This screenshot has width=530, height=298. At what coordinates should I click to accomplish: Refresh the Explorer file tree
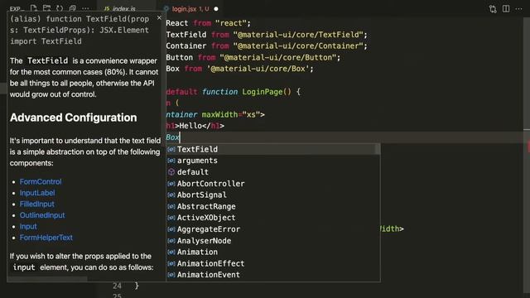[60, 8]
